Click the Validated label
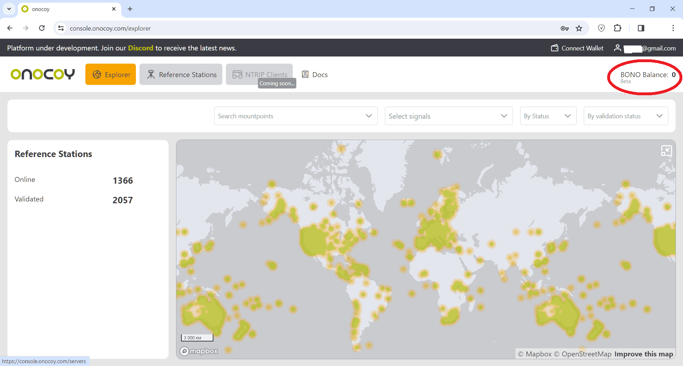 29,199
